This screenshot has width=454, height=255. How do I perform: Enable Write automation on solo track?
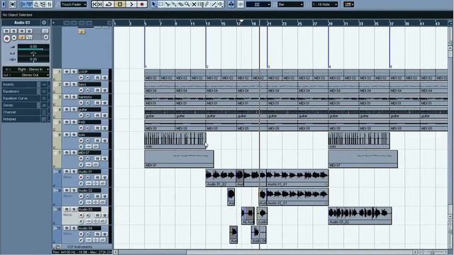(105, 140)
